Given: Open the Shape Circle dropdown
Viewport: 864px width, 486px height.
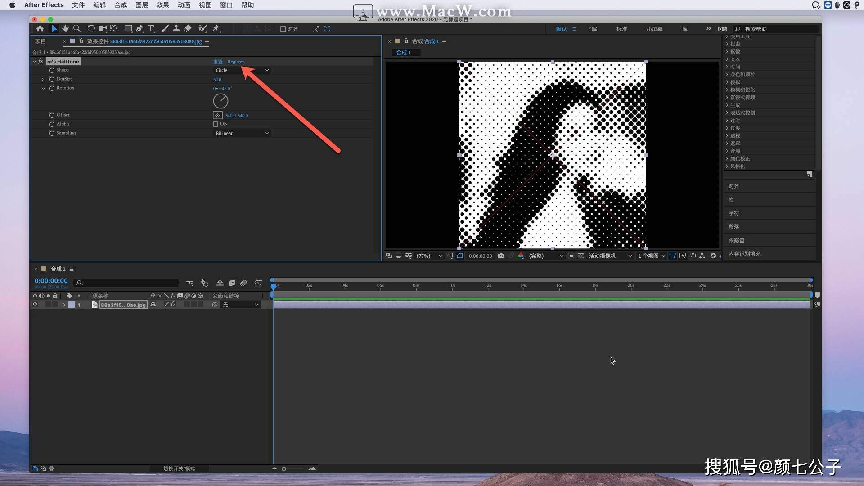Looking at the screenshot, I should (x=242, y=70).
